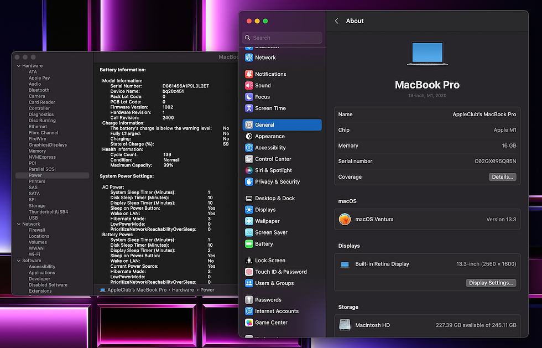The image size is (542, 348).
Task: Open the Control Center icon
Action: (x=249, y=159)
